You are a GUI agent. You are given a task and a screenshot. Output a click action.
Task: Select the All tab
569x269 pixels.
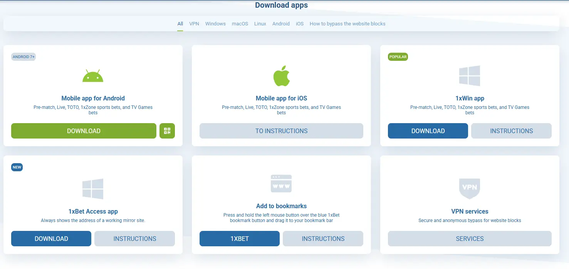pyautogui.click(x=180, y=24)
